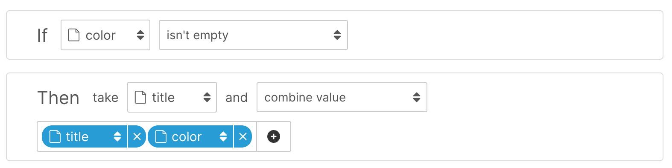Click up-down arrows on blue title tag
672x168 pixels.
tap(117, 136)
